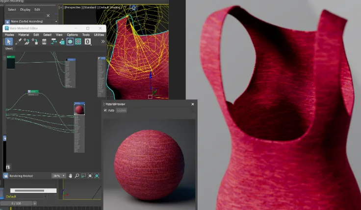Toggle Show Background in Preview checker icon
The width and height of the screenshot is (361, 210).
(x=78, y=42)
